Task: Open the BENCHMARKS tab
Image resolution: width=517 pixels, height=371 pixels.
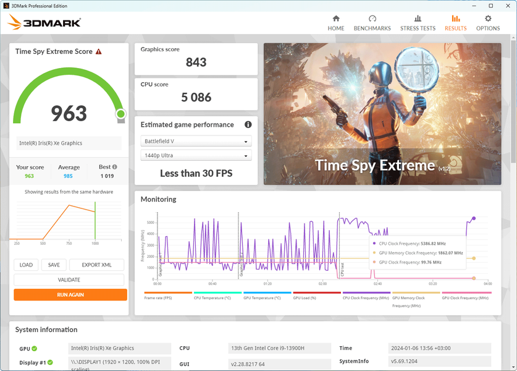Action: 372,23
